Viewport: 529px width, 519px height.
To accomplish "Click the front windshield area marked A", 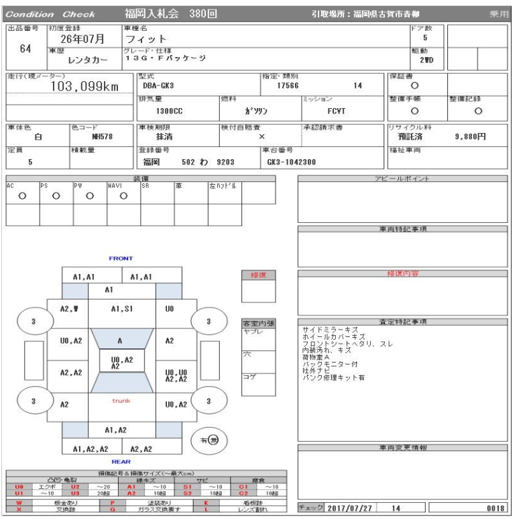I will tap(120, 340).
